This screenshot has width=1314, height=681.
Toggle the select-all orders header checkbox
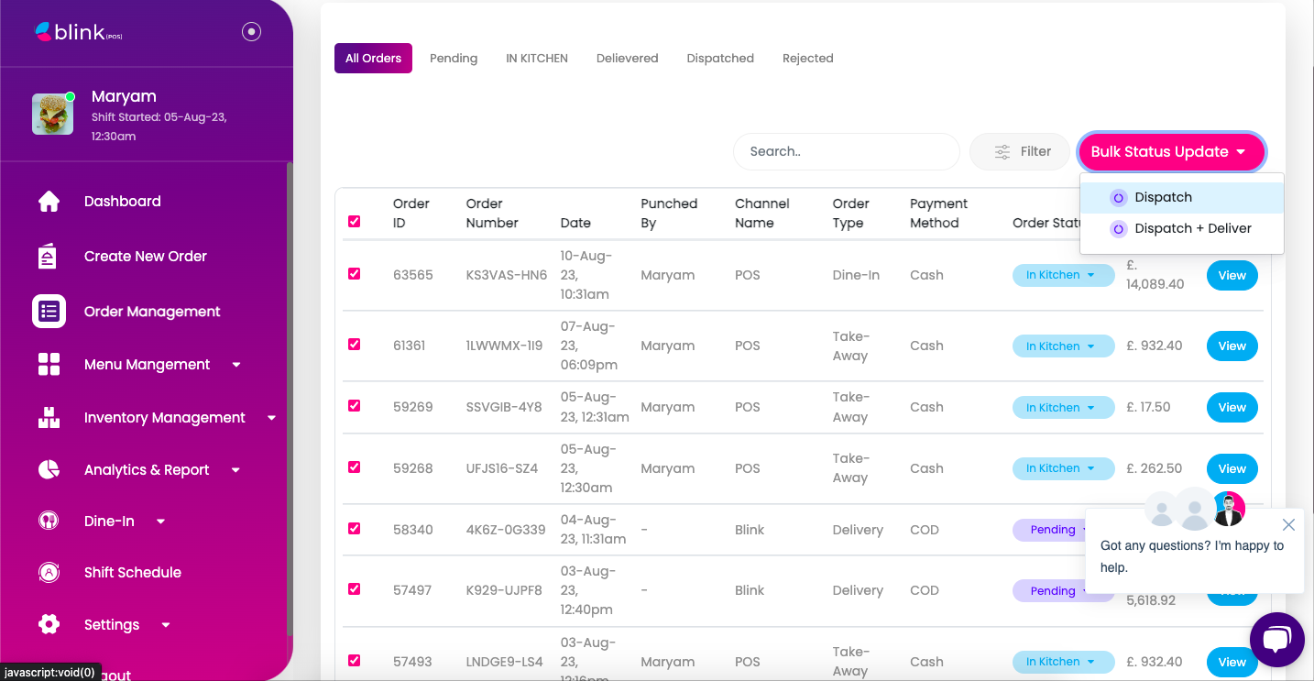pos(355,222)
